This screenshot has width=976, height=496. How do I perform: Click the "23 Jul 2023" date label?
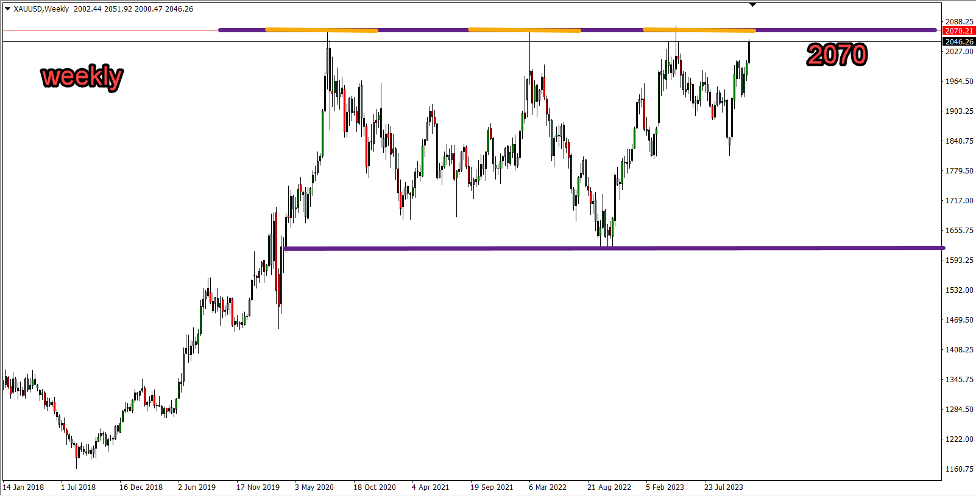pos(723,487)
